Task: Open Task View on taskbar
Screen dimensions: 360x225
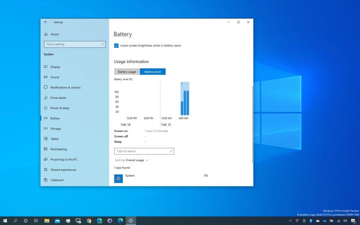Action: [36, 221]
